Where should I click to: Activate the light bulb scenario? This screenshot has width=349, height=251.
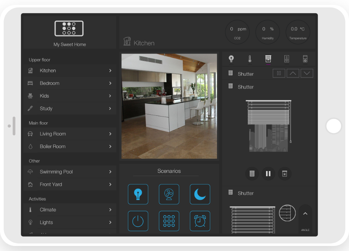(138, 194)
